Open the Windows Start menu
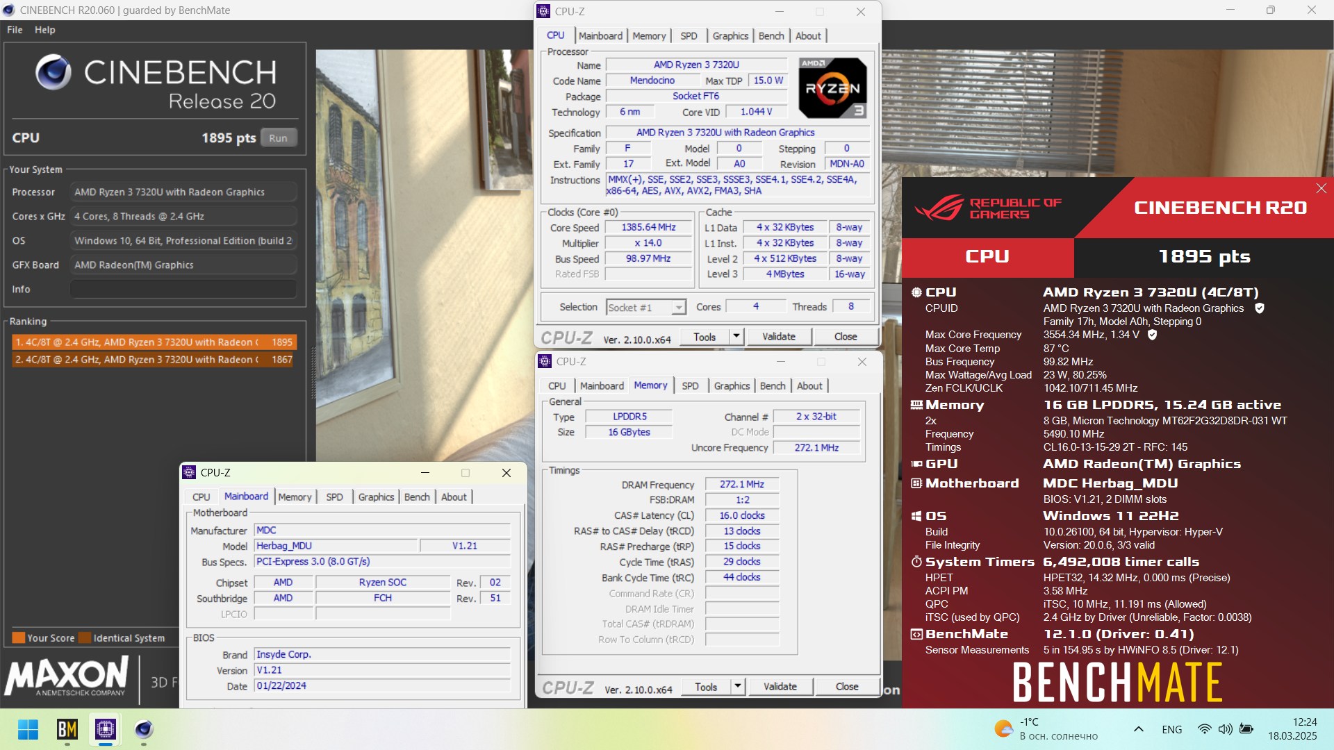 (x=28, y=729)
